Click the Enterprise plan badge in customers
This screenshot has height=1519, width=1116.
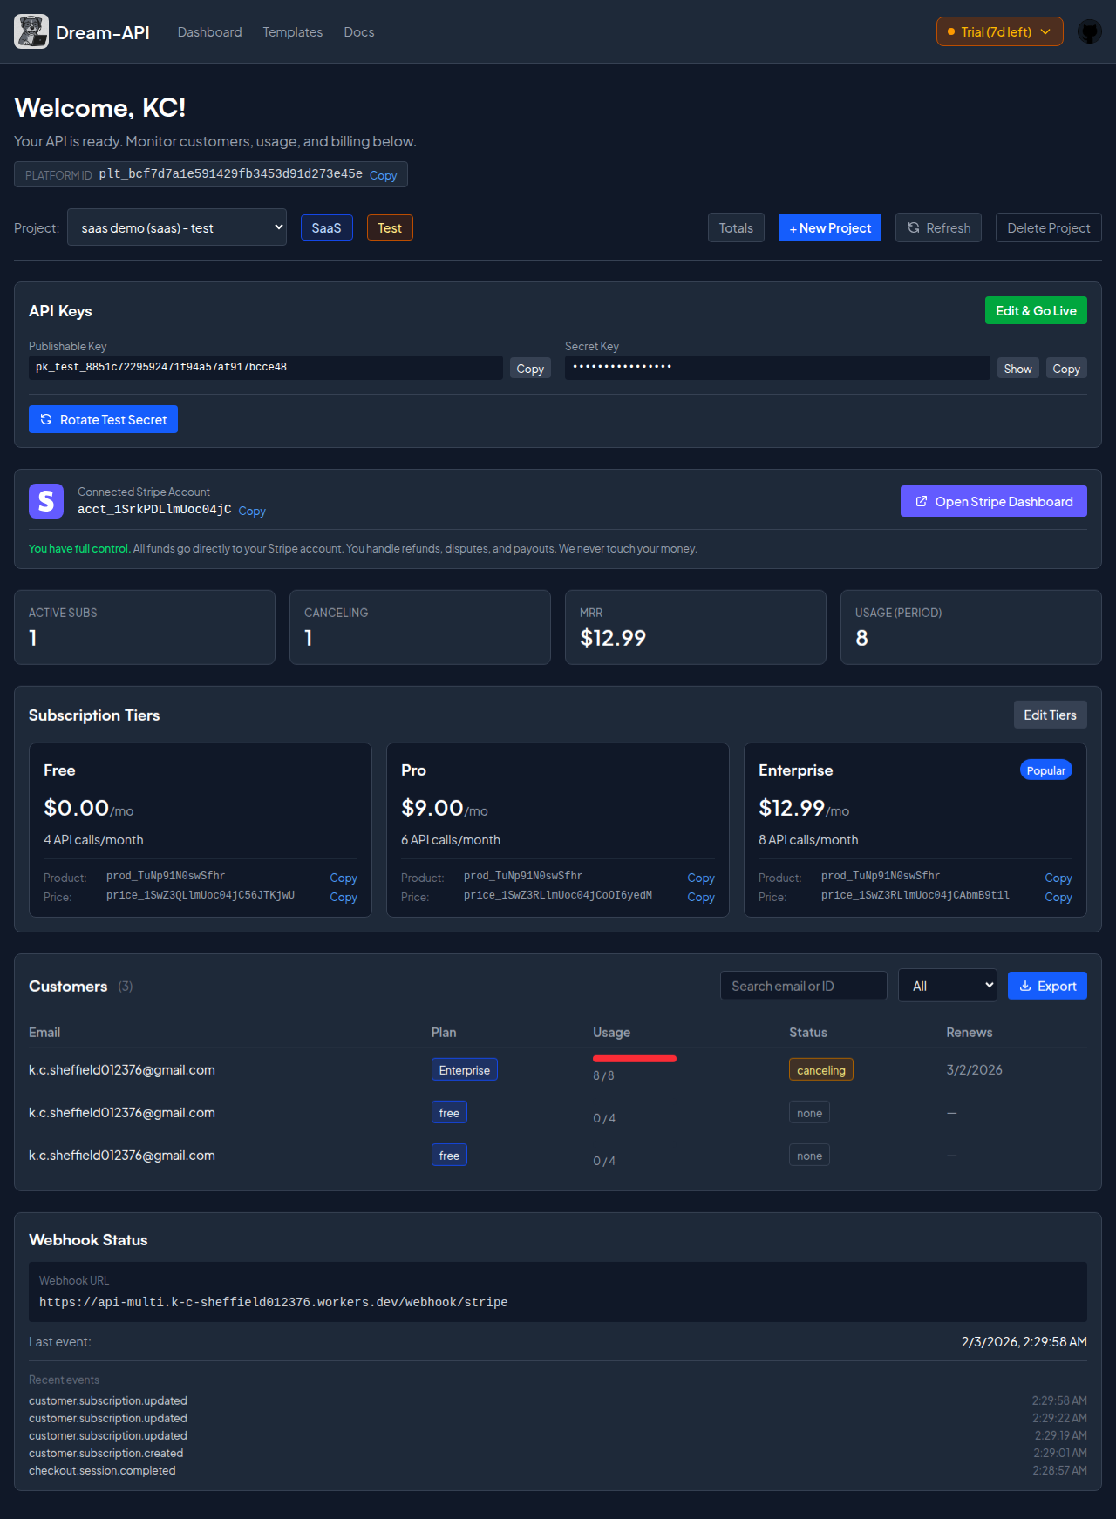[x=465, y=1069]
